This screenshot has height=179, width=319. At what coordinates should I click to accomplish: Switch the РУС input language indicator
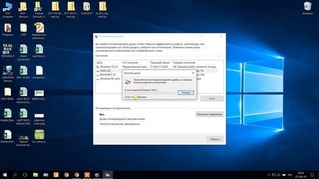click(x=290, y=175)
